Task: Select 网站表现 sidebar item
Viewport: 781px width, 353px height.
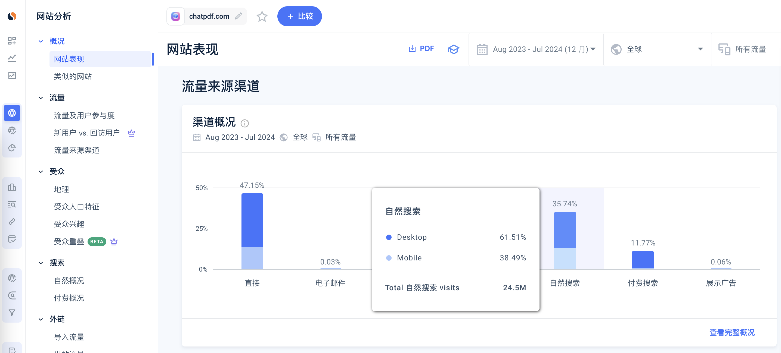Action: (100, 59)
